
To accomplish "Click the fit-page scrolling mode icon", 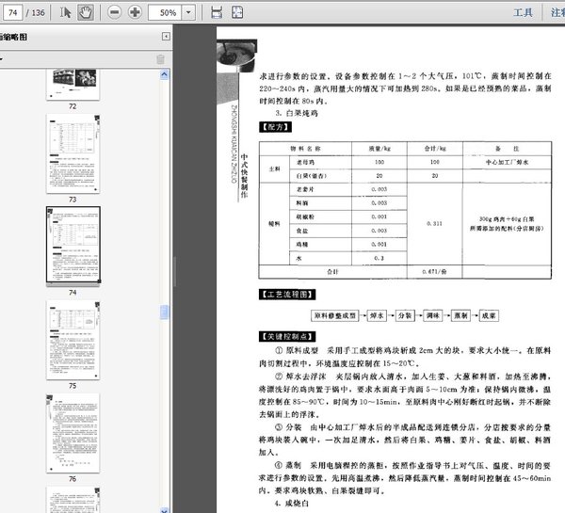I will (217, 12).
